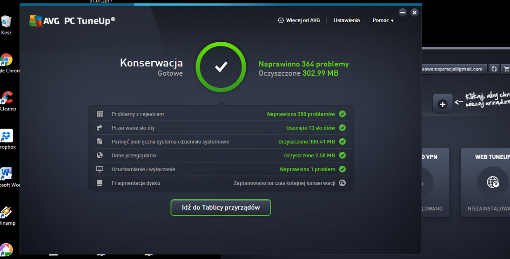Click the Konserwacja heading
This screenshot has height=259, width=510.
click(x=151, y=63)
